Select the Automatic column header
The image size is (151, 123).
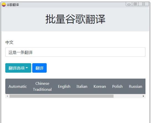[x=18, y=86]
